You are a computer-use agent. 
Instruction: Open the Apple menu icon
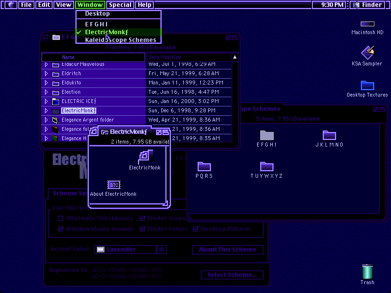[11, 5]
